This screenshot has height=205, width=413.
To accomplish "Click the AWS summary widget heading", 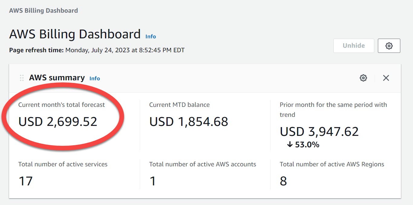I will pyautogui.click(x=57, y=78).
